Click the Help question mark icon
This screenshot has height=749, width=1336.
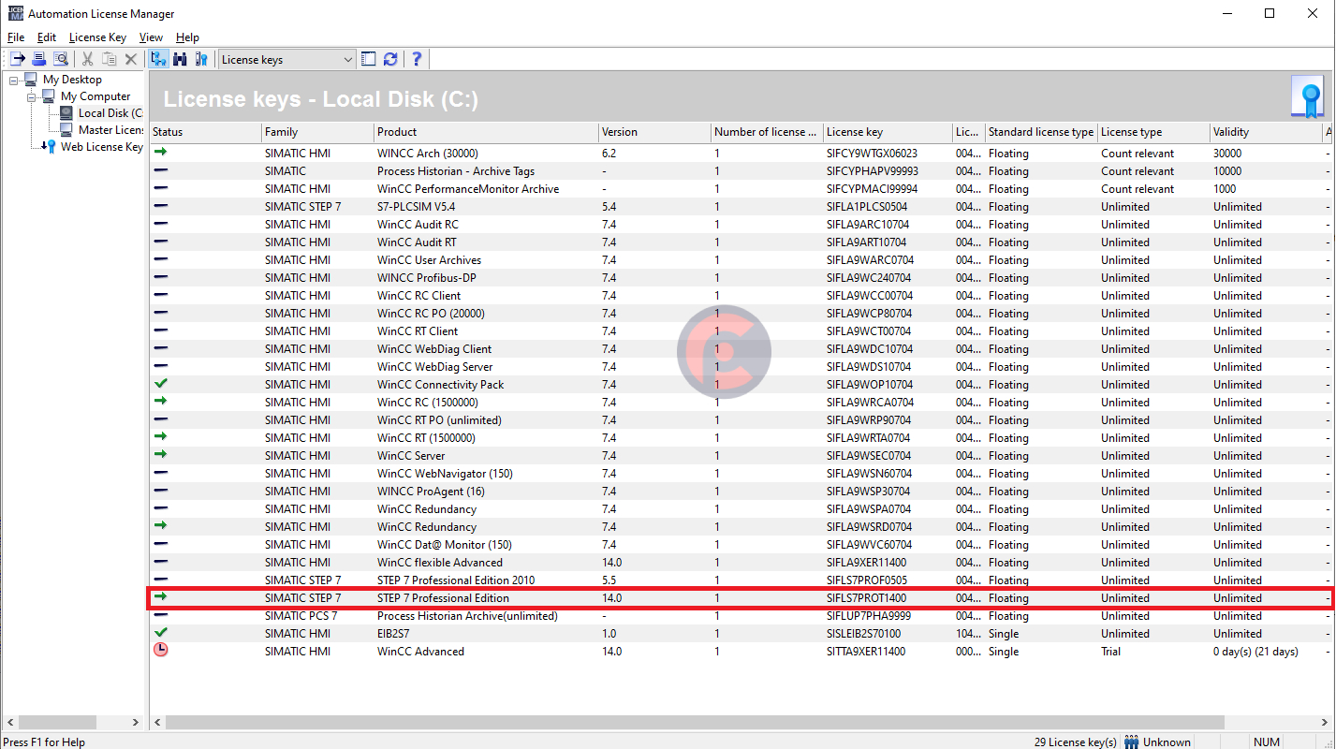point(417,59)
